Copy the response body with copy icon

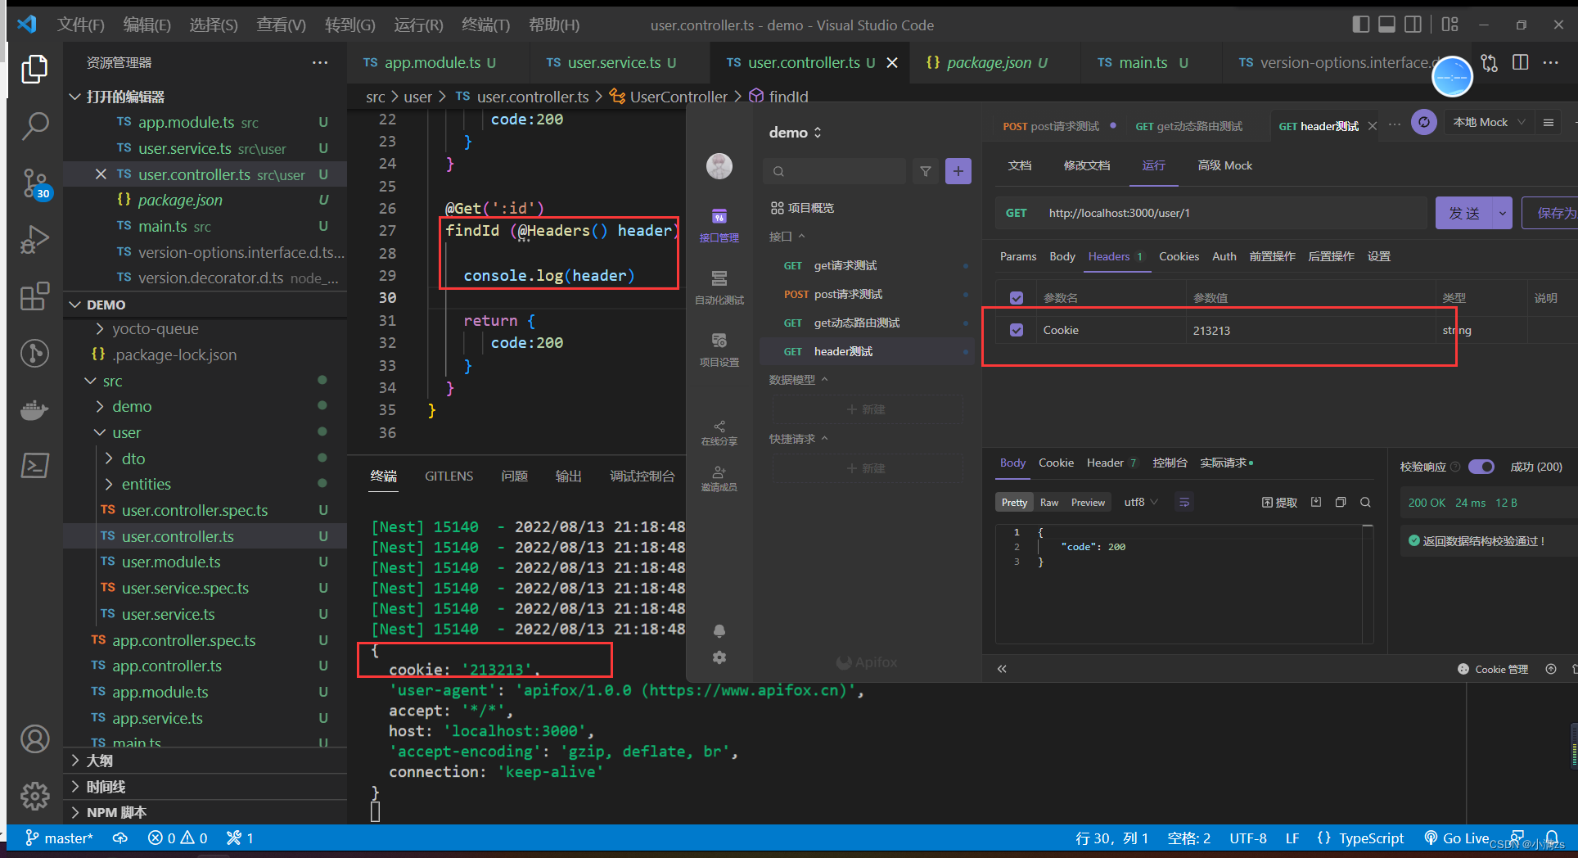click(x=1341, y=502)
